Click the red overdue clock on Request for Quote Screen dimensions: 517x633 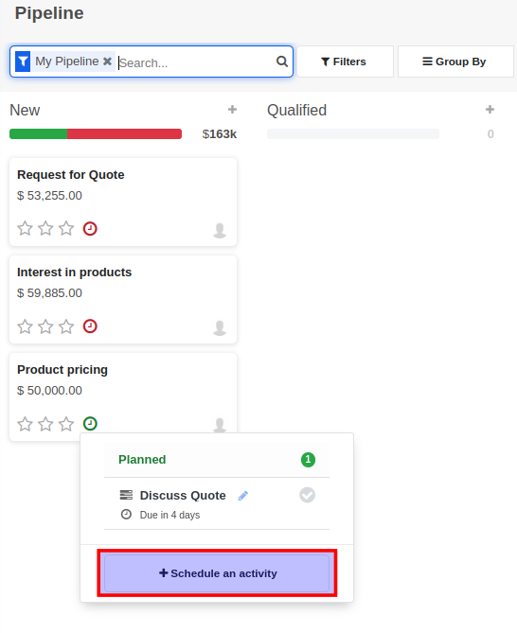(90, 228)
